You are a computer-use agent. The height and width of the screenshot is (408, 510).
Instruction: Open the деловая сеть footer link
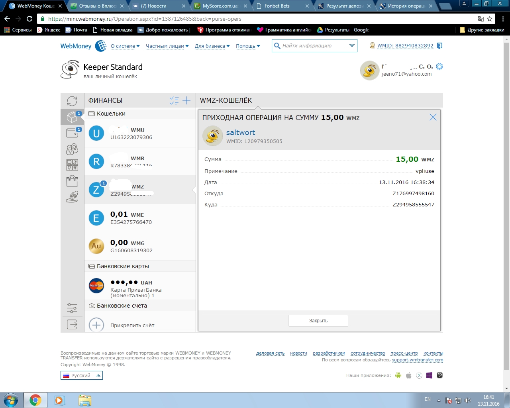point(271,353)
